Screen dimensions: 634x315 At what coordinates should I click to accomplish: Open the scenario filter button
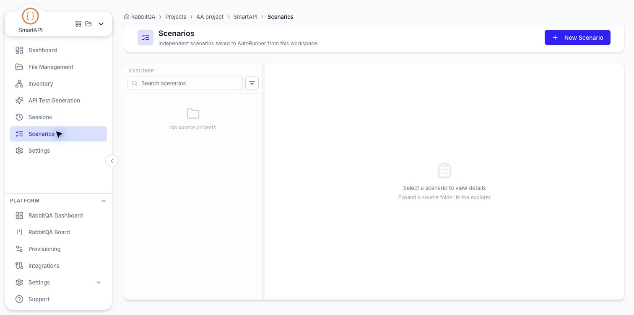point(252,83)
